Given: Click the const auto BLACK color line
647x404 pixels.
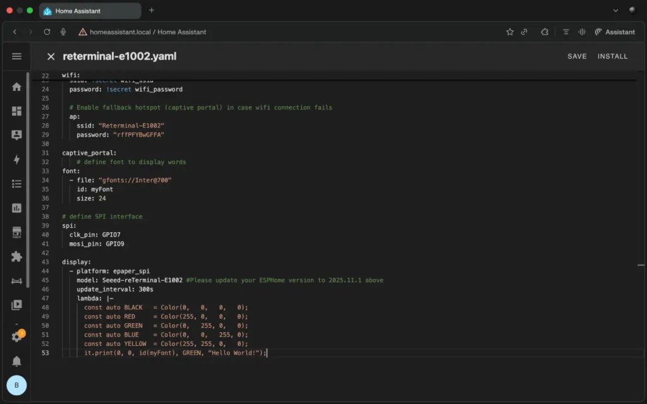Looking at the screenshot, I should point(166,307).
